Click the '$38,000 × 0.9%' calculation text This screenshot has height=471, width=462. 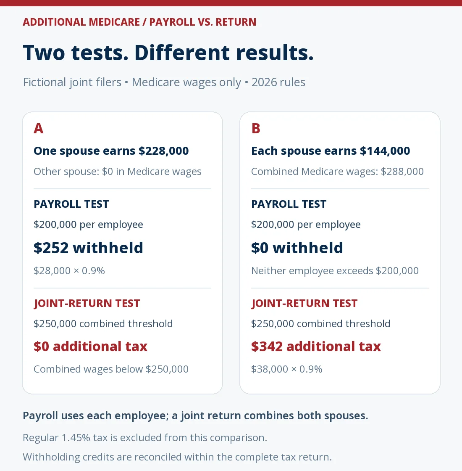pyautogui.click(x=287, y=369)
